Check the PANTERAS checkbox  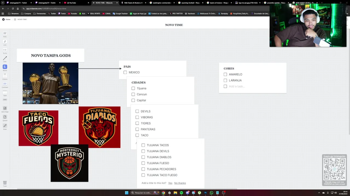(x=137, y=129)
